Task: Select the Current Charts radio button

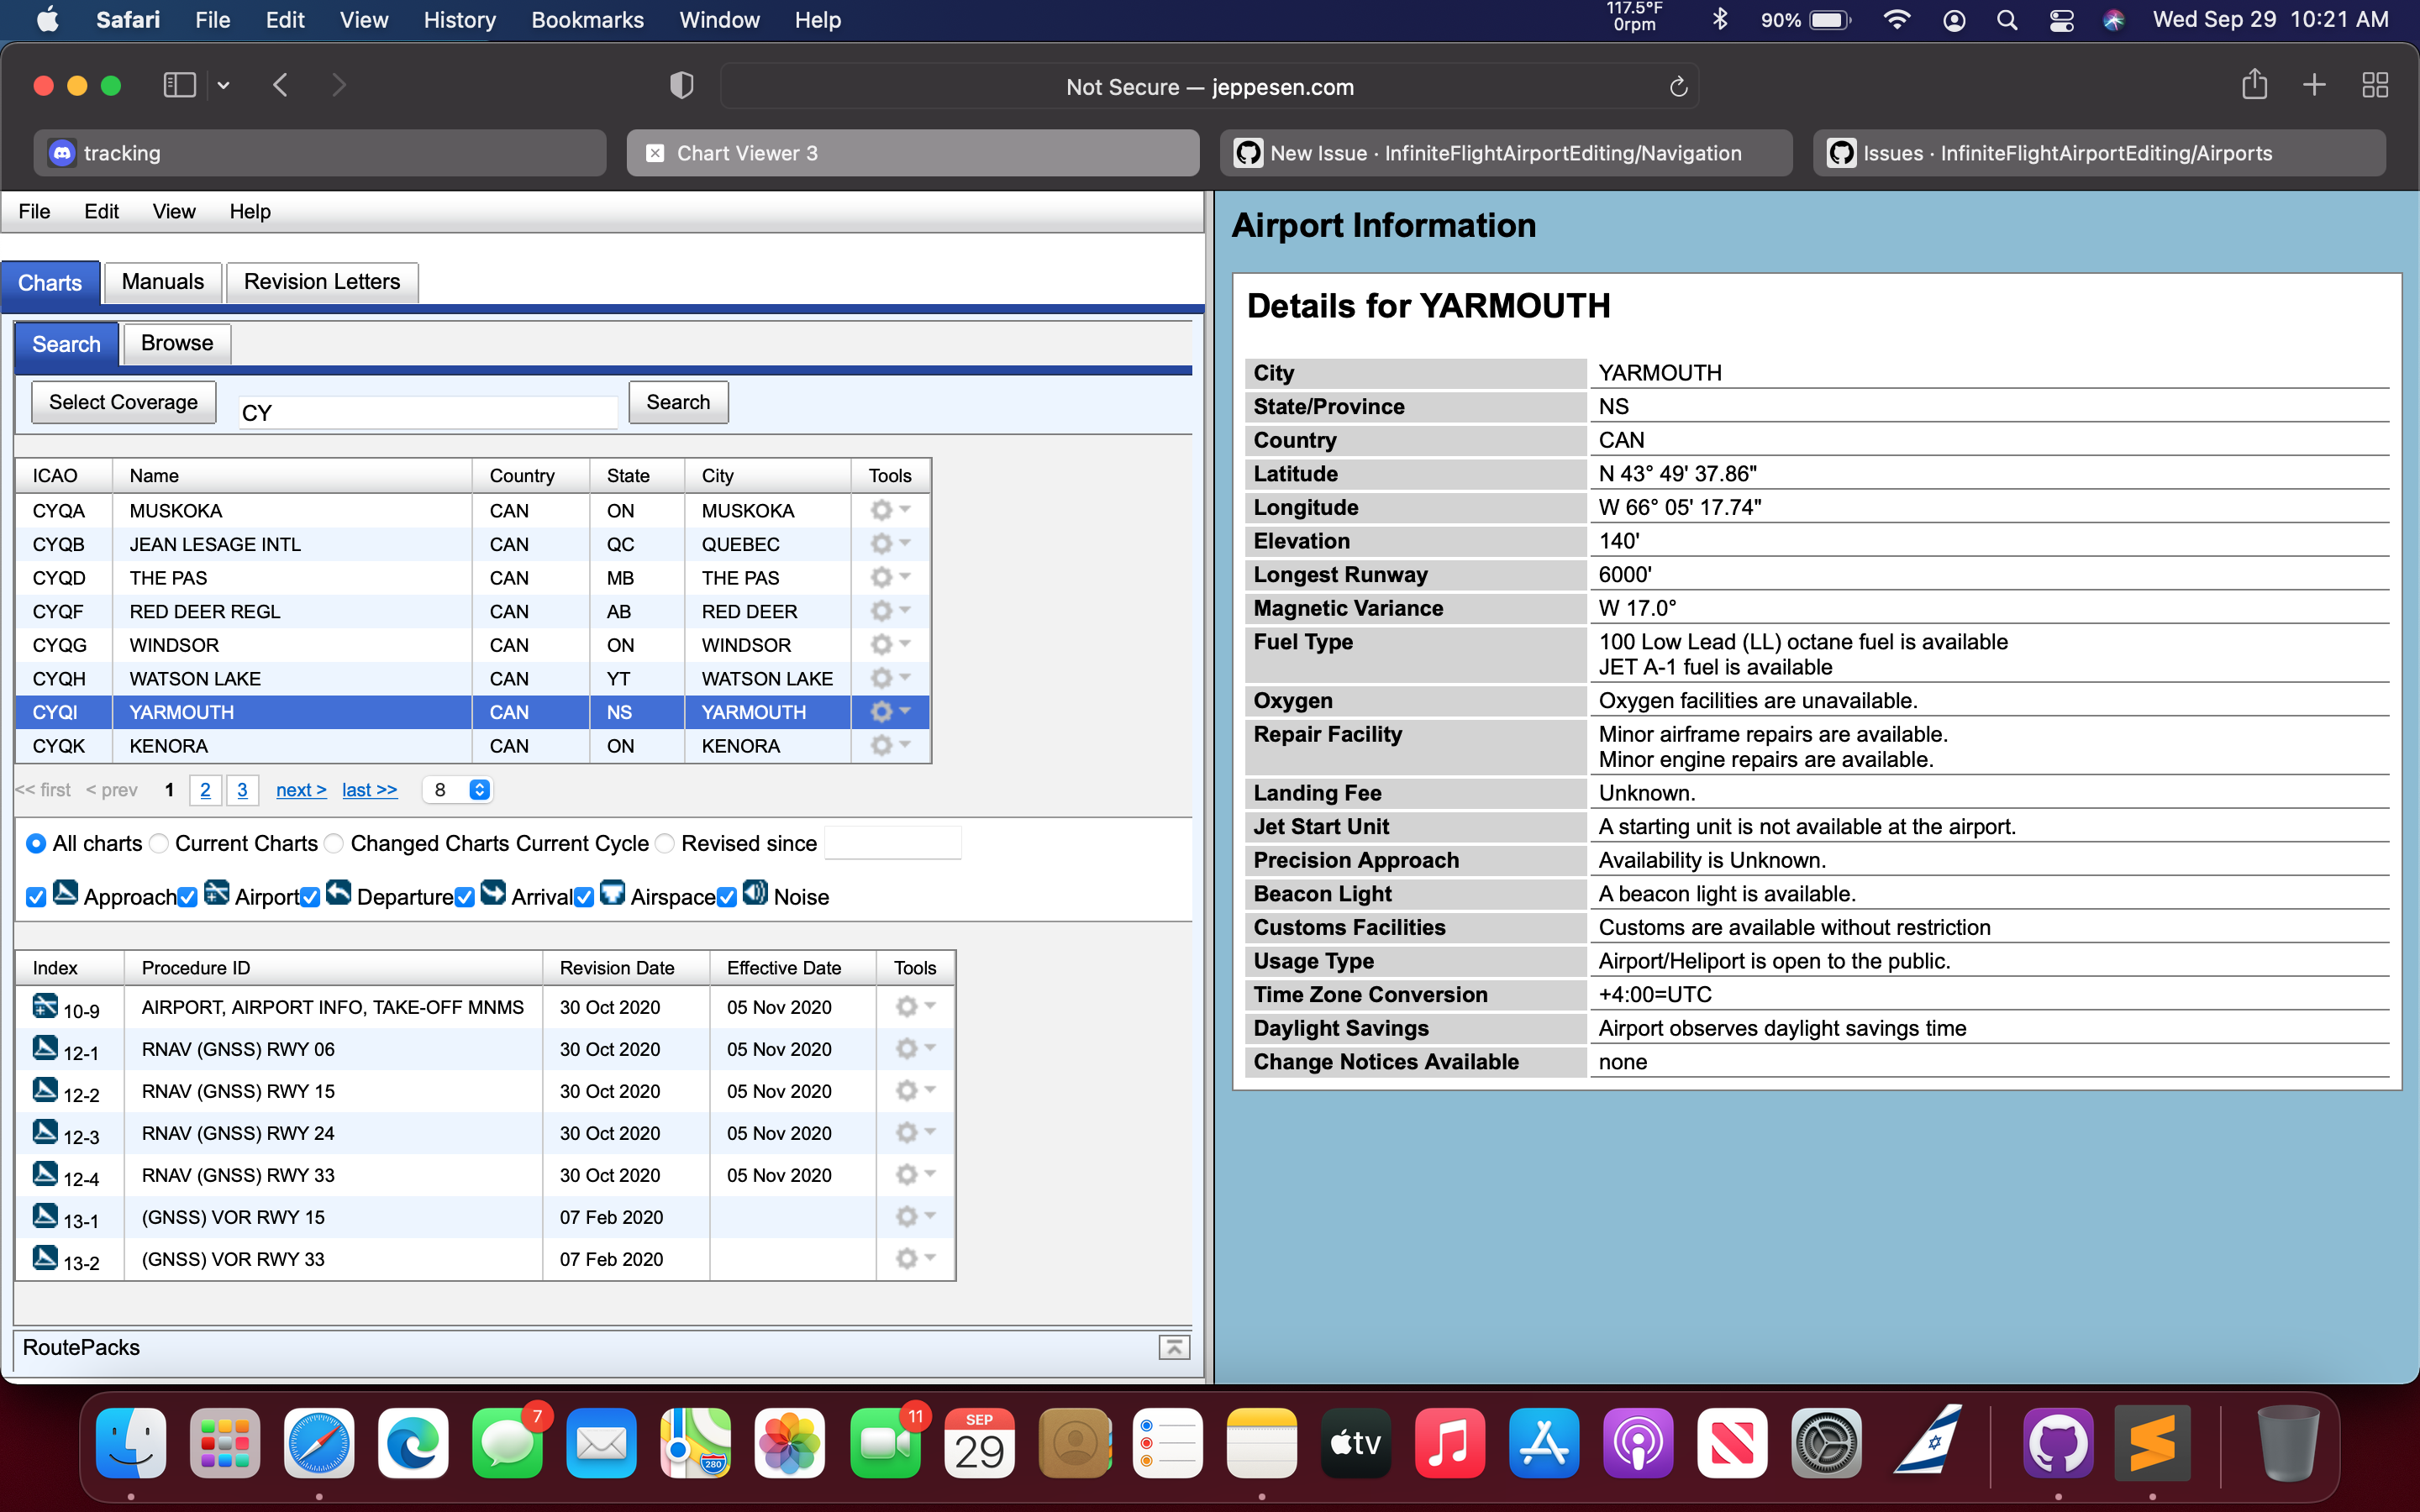Action: point(158,843)
